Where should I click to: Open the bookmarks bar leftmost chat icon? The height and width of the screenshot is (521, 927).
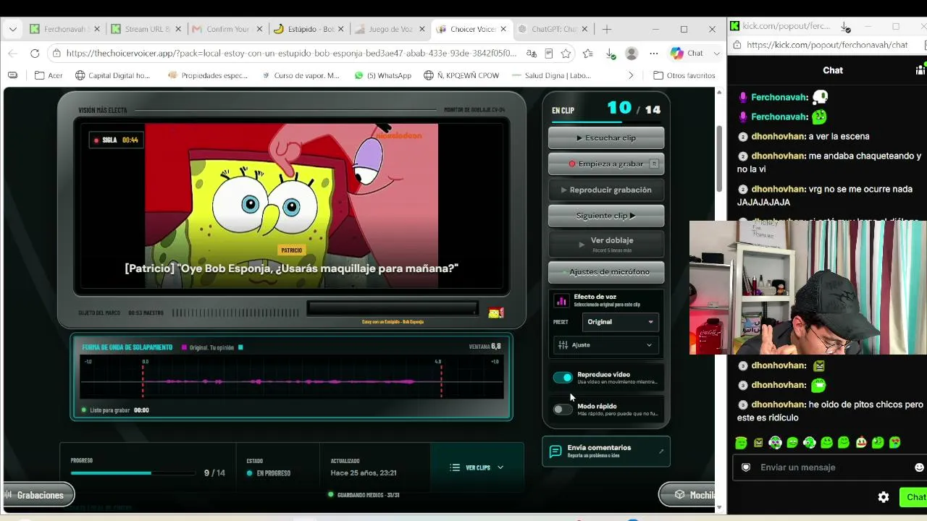pyautogui.click(x=12, y=75)
